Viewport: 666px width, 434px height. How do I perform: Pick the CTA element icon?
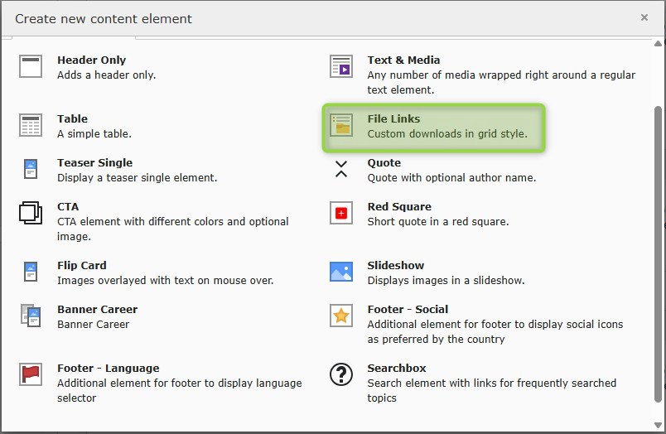point(31,213)
